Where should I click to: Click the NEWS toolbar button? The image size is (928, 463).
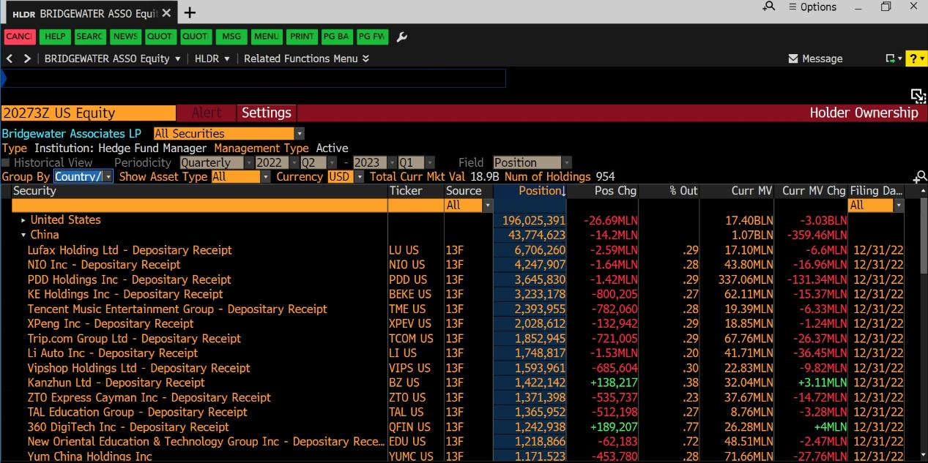point(125,37)
